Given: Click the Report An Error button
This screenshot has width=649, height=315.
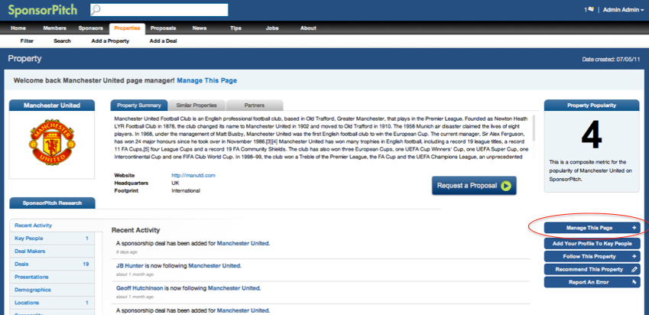Looking at the screenshot, I should coord(592,282).
